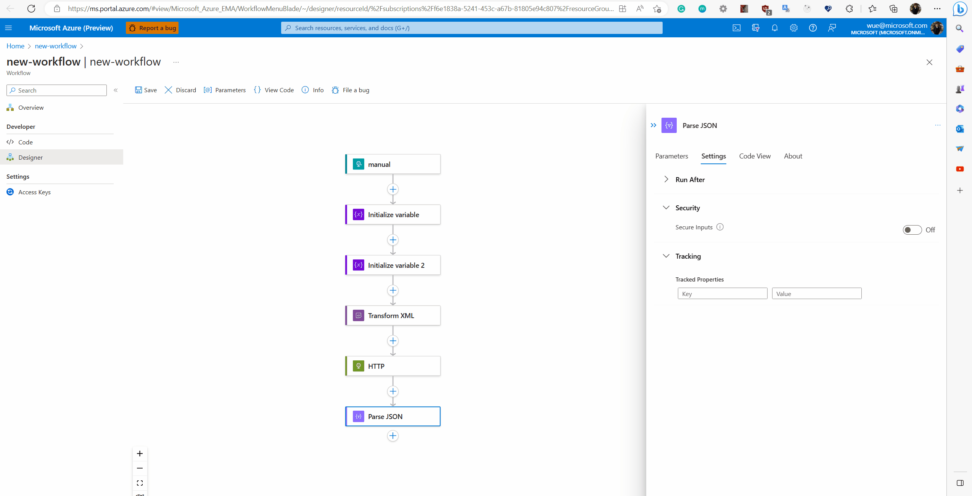This screenshot has height=496, width=972.
Task: Toggle Secure Inputs switch on
Action: (x=912, y=230)
